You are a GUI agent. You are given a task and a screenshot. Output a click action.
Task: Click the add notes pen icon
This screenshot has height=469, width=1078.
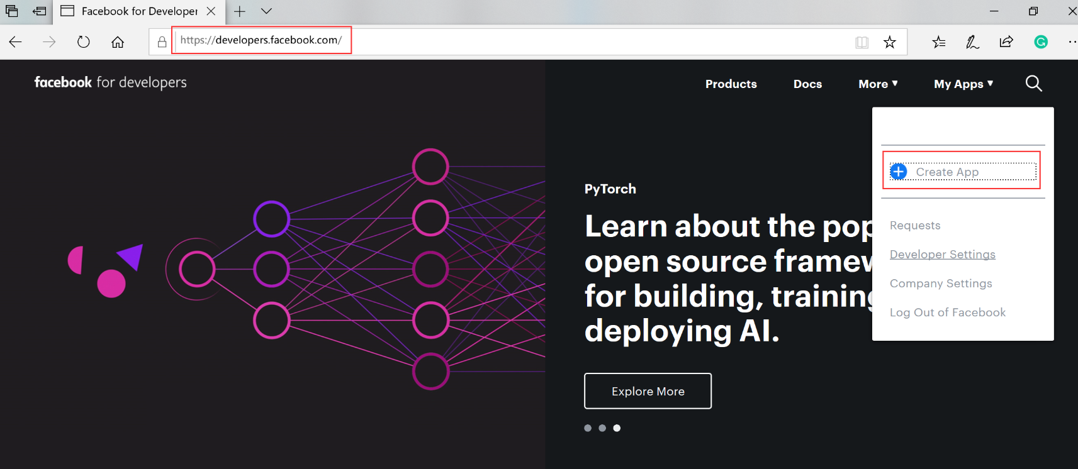pos(972,42)
